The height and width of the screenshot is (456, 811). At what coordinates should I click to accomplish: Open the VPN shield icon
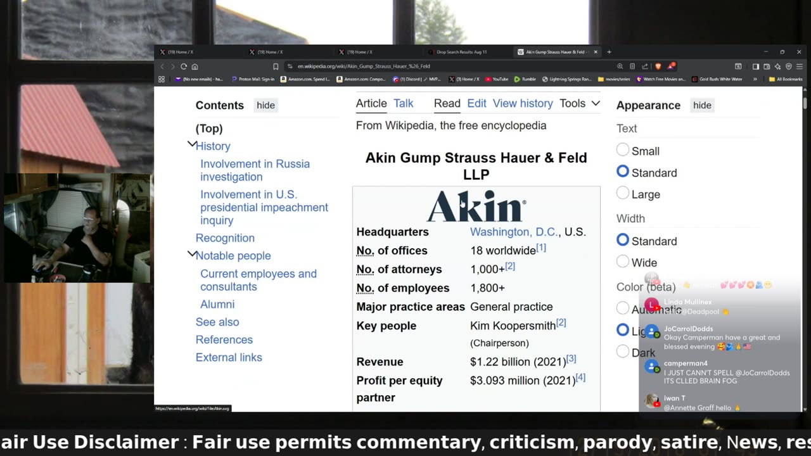tap(789, 66)
